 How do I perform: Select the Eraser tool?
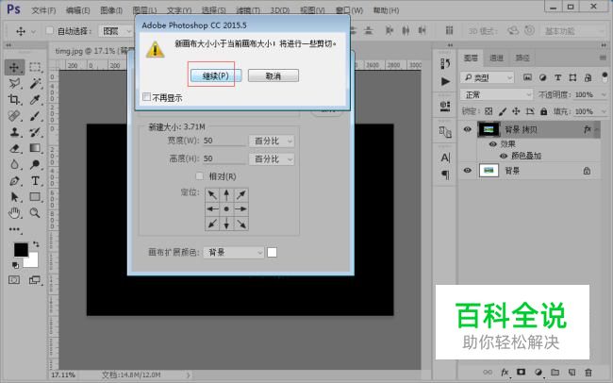(14, 148)
